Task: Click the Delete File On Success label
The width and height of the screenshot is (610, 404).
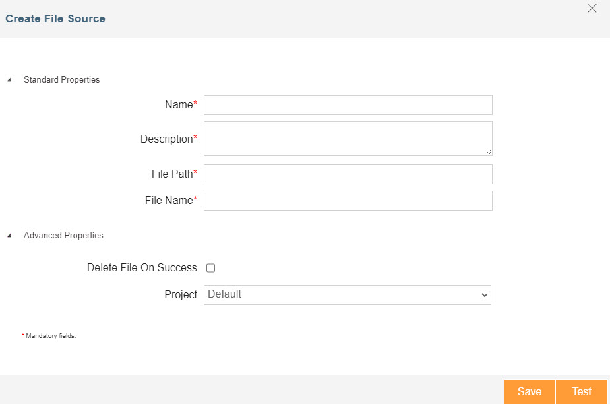Action: tap(142, 268)
